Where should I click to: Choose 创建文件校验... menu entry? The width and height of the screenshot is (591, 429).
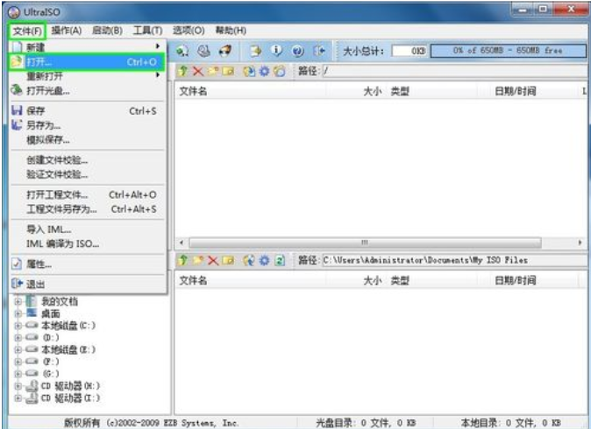tap(87, 160)
